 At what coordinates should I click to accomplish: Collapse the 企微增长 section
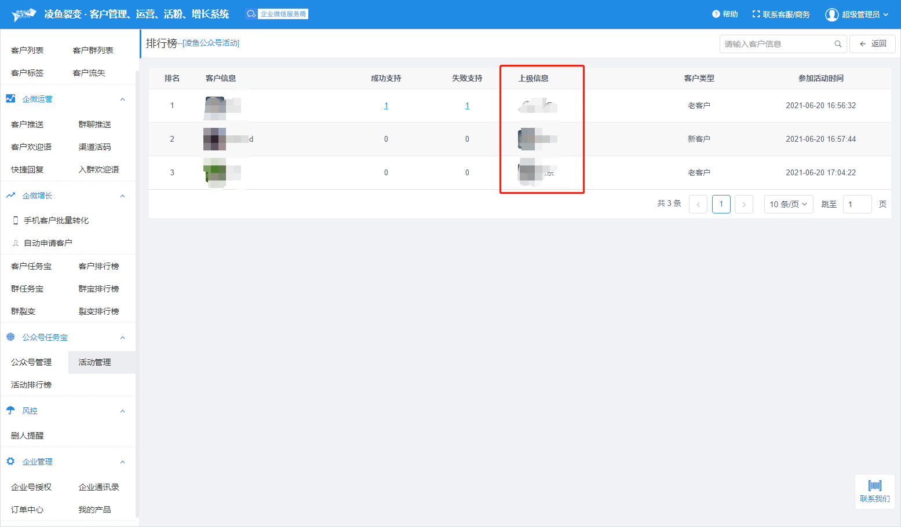pos(122,196)
